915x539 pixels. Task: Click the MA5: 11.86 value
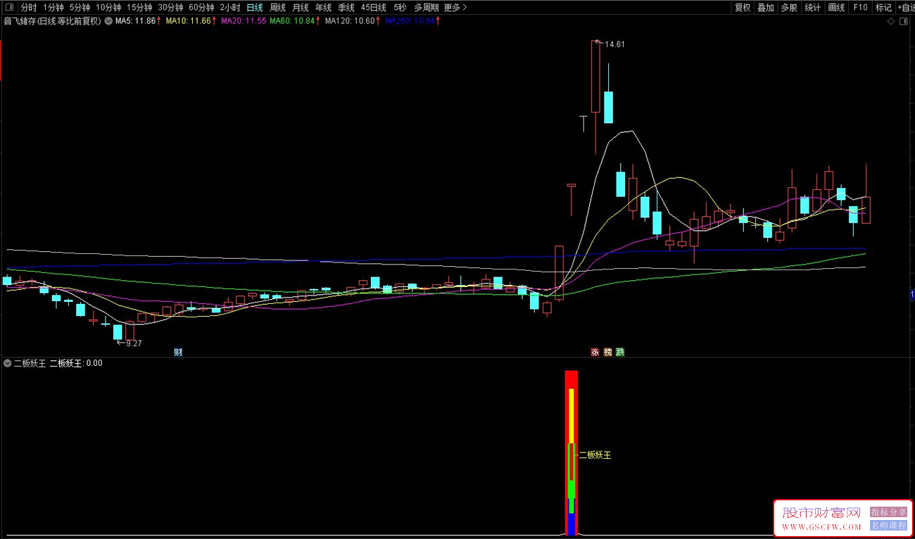coord(136,21)
